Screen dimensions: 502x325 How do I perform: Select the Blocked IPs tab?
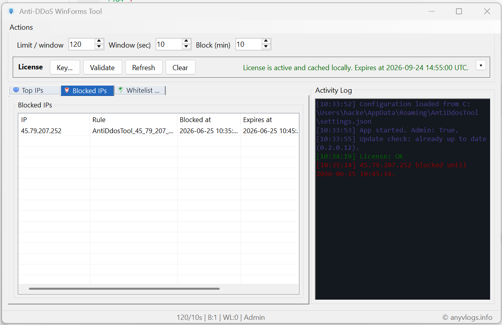[x=87, y=90]
